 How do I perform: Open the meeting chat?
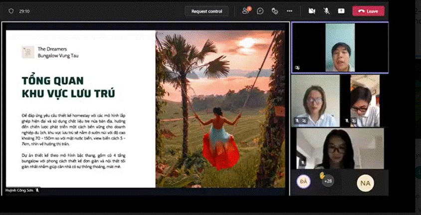coord(260,11)
